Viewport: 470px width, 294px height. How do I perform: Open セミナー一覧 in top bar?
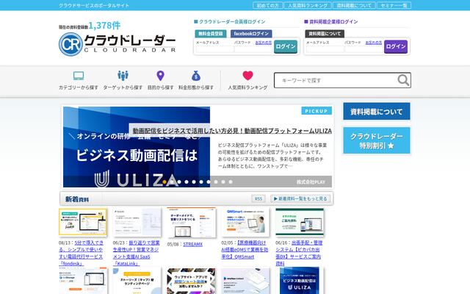[394, 5]
